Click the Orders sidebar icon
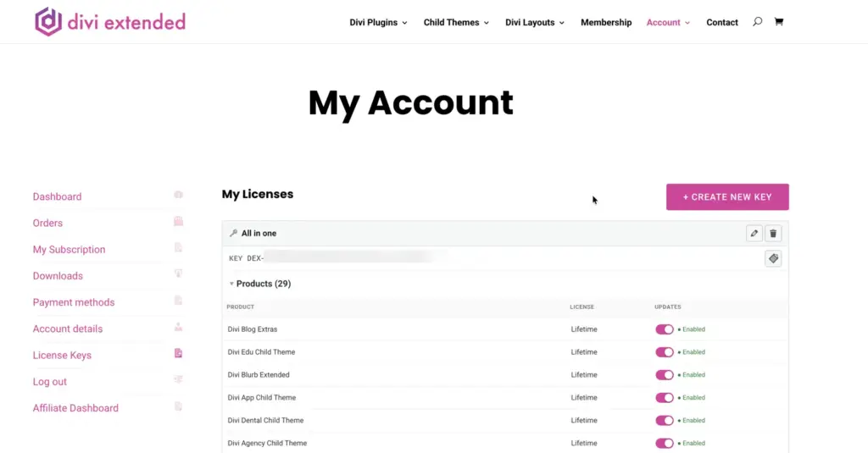The image size is (868, 453). [178, 221]
